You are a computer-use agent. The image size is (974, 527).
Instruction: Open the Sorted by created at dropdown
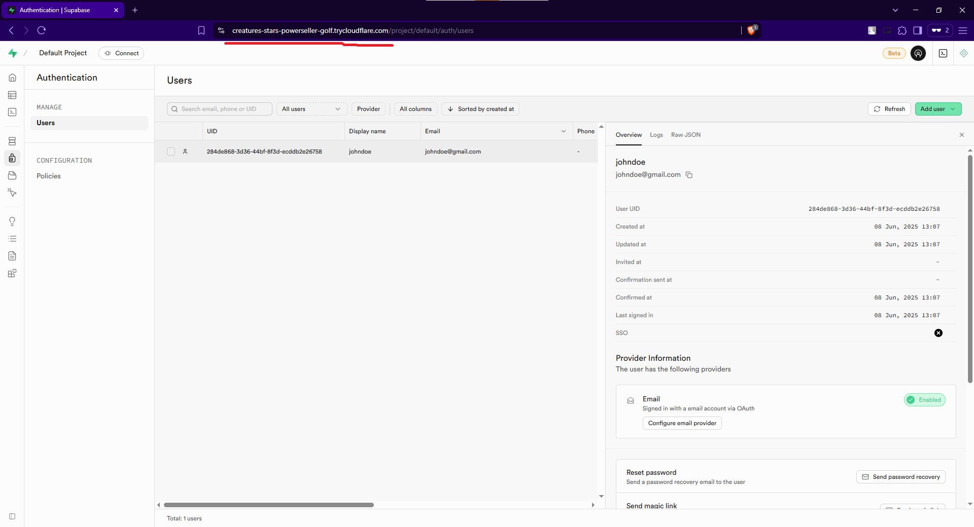480,109
